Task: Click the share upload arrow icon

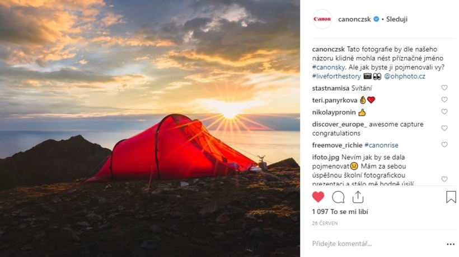Action: [358, 197]
